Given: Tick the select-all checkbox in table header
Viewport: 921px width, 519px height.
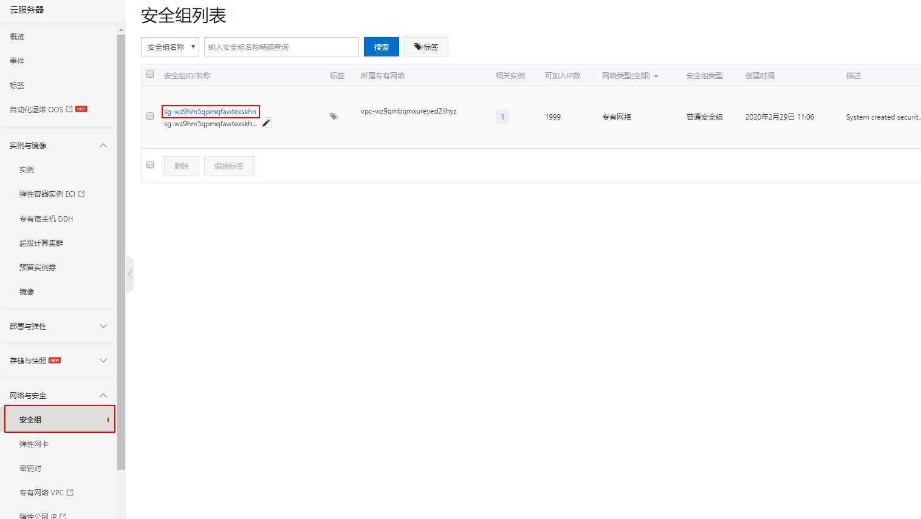Looking at the screenshot, I should click(x=150, y=75).
